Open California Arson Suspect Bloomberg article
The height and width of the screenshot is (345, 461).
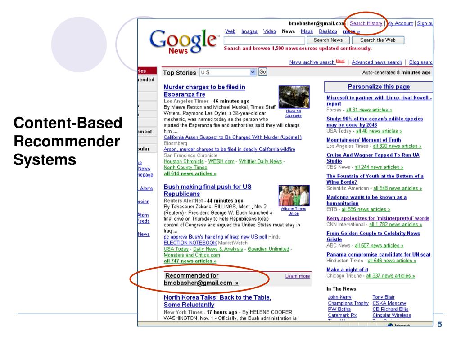(233, 137)
